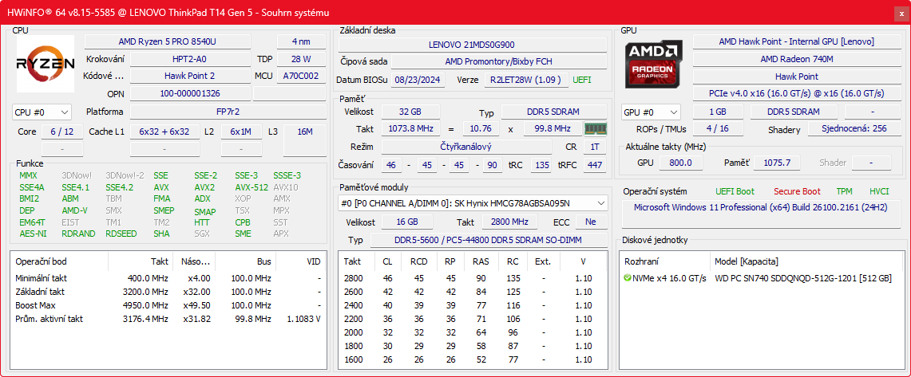
Task: Select the WD PC SN740 drive row
Action: 761,278
